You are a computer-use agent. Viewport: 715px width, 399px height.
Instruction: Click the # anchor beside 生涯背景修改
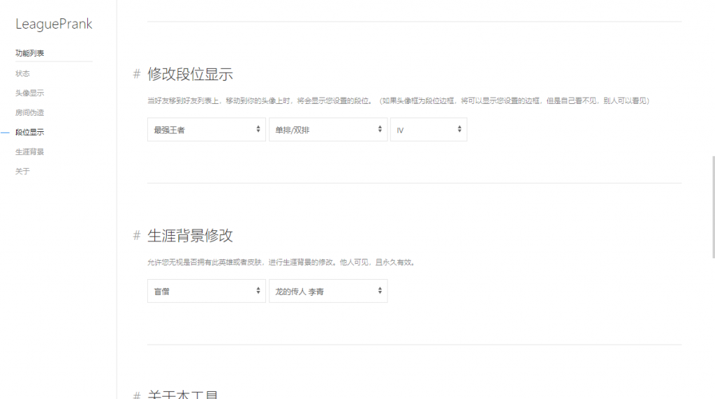pos(137,236)
